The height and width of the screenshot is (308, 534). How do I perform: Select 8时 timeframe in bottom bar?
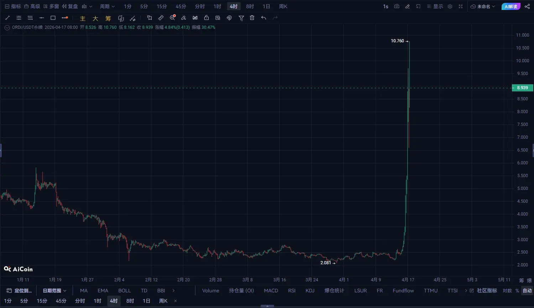coord(130,301)
